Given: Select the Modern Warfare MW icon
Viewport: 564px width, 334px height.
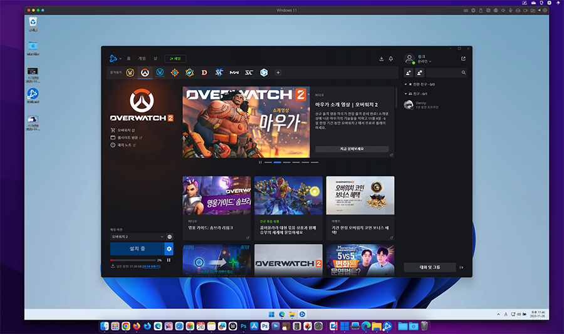Looking at the screenshot, I should 234,73.
